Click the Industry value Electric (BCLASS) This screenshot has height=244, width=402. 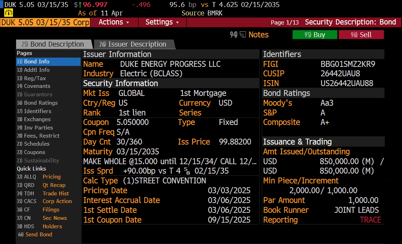[151, 74]
